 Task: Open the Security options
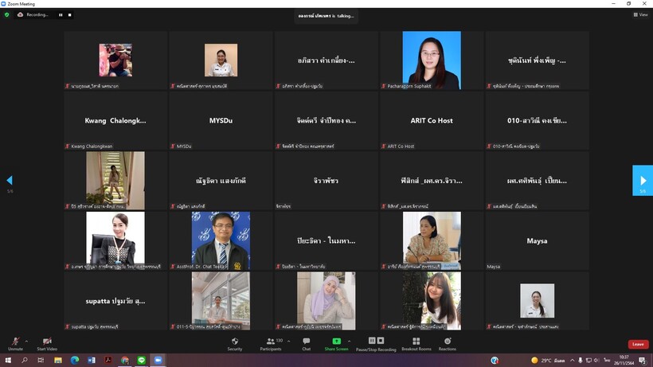point(235,342)
